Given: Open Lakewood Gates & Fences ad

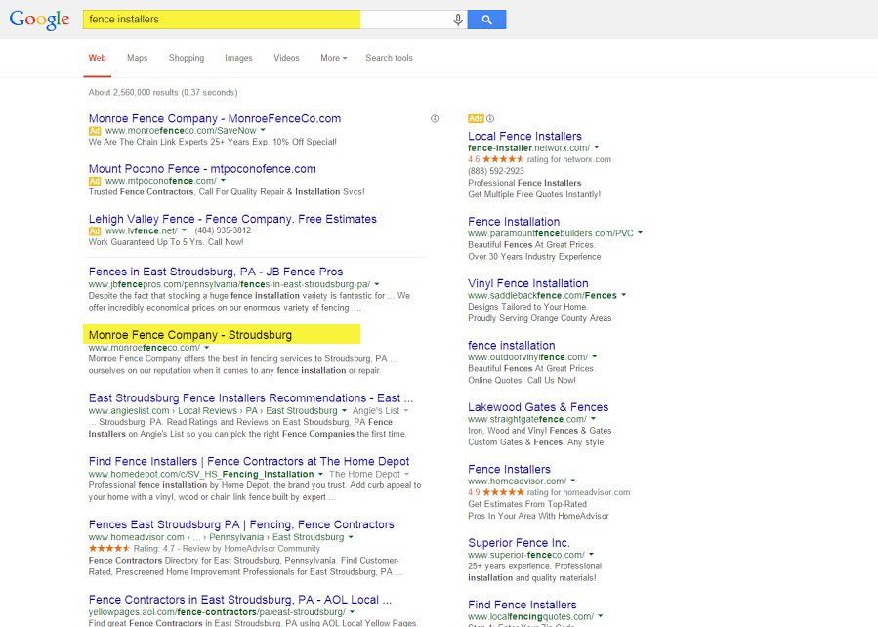Looking at the screenshot, I should (538, 407).
